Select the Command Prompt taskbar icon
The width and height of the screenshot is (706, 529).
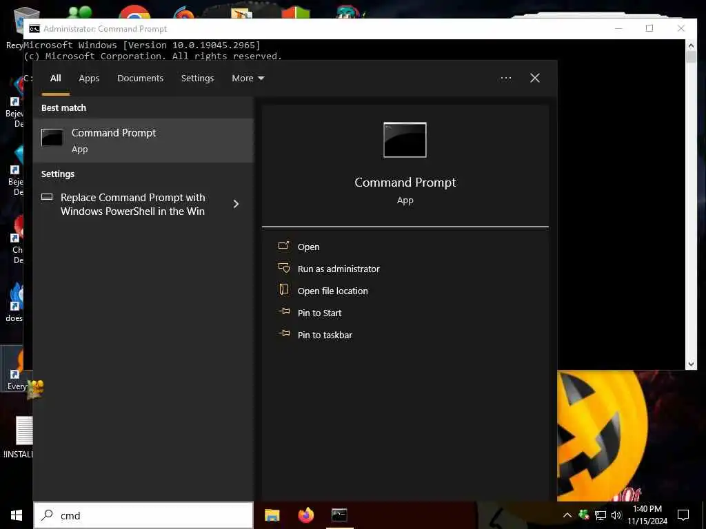coord(339,515)
